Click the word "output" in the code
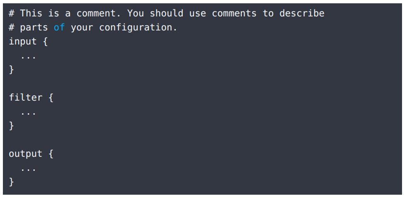The image size is (407, 198). pyautogui.click(x=26, y=154)
